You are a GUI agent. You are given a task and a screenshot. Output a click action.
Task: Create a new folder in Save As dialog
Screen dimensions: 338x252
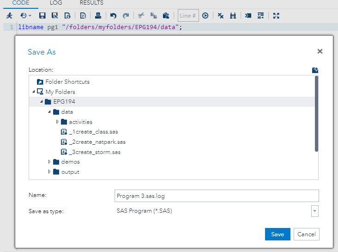tap(315, 70)
